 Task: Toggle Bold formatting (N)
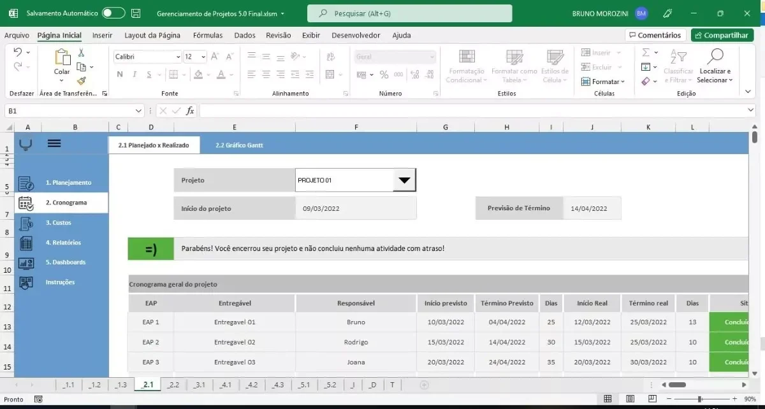tap(120, 75)
